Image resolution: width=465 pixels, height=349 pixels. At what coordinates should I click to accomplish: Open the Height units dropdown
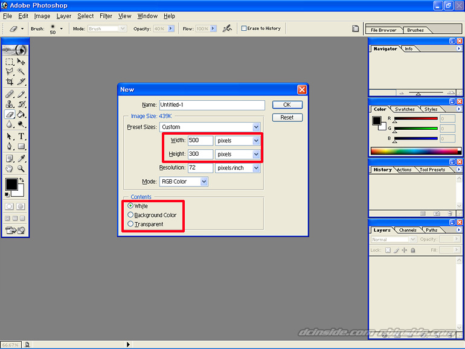point(256,154)
